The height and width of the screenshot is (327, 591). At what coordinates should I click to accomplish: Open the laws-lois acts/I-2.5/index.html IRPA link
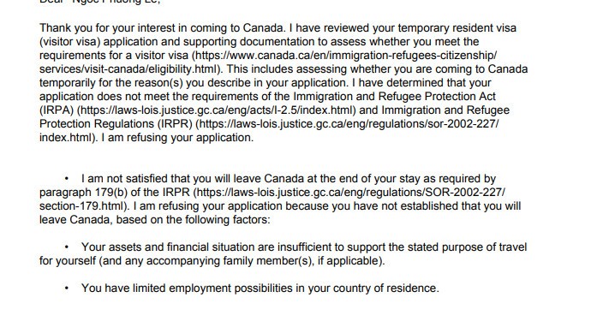pyautogui.click(x=217, y=110)
